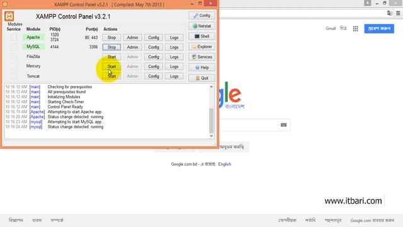Toggle Apache service checkbox
The height and width of the screenshot is (227, 403).
[14, 37]
